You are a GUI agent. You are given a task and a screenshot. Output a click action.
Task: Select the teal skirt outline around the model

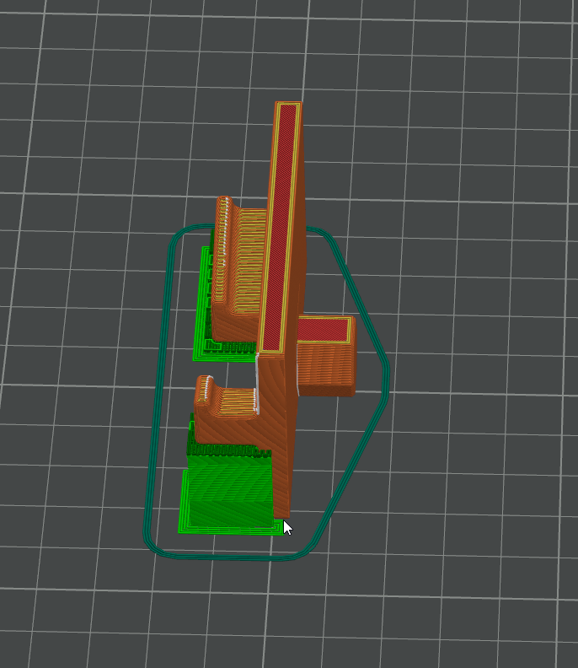tap(266, 392)
